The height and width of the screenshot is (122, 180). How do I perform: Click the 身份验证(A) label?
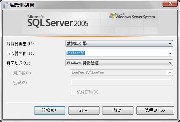point(18,63)
